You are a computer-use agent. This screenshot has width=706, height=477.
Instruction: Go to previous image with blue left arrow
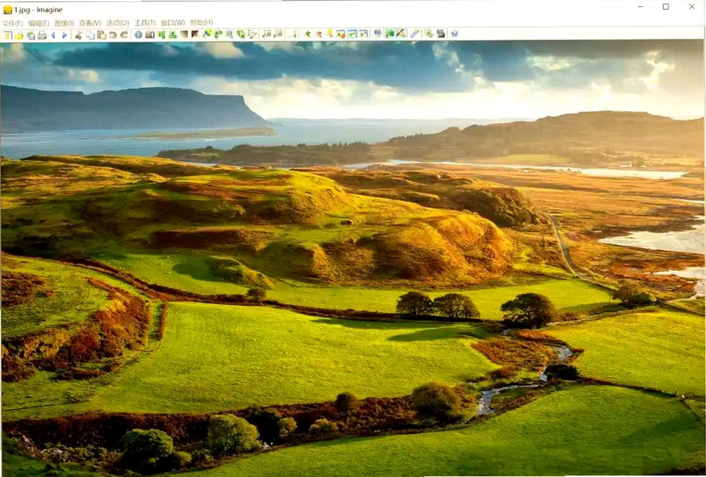[x=53, y=35]
